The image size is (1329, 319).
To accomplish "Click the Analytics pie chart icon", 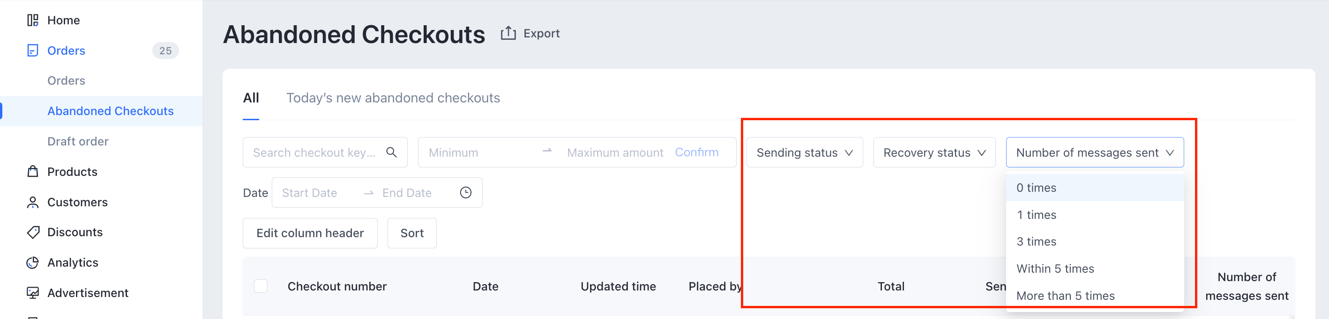I will pyautogui.click(x=32, y=262).
